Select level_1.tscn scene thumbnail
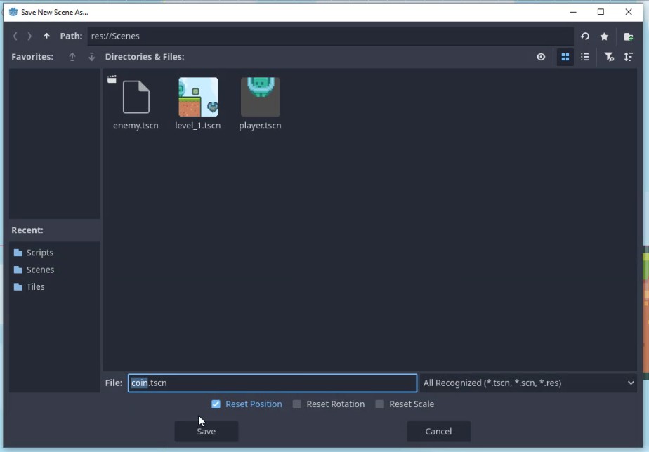 click(x=198, y=103)
